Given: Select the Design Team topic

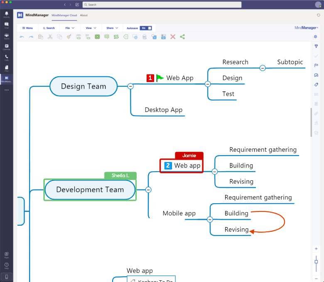Looking at the screenshot, I should (x=83, y=86).
